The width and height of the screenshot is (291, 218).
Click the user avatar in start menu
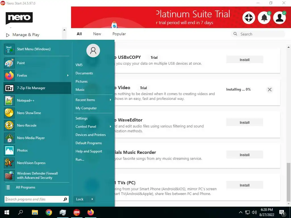(93, 51)
